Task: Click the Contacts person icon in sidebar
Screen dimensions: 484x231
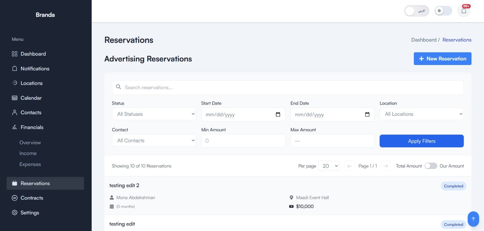Action: [x=15, y=112]
